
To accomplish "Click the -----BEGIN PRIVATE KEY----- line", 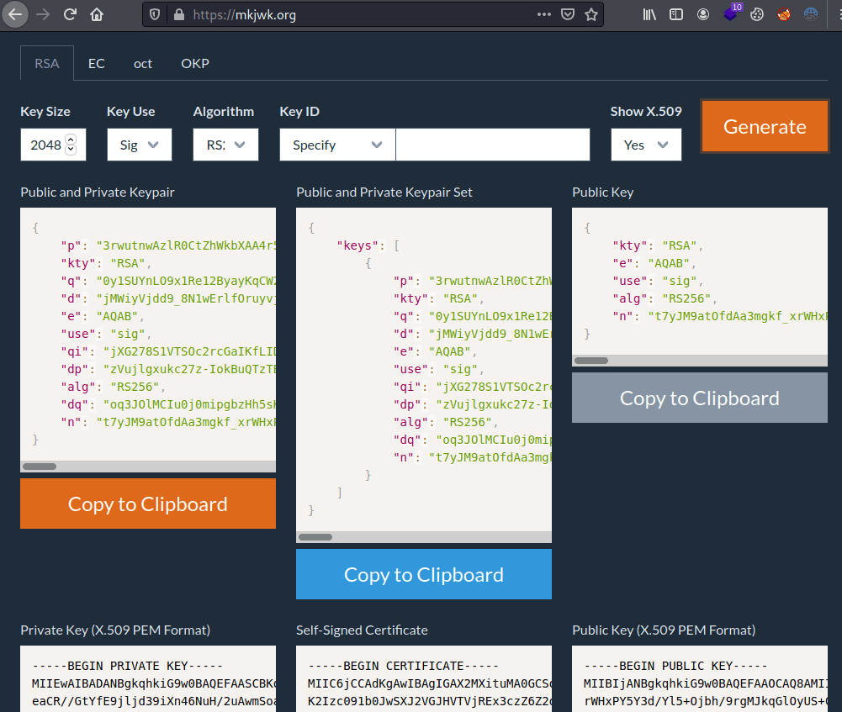I will pos(127,666).
